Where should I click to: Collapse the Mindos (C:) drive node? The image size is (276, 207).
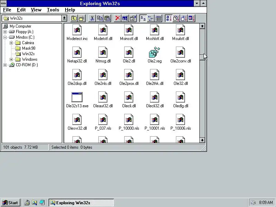pyautogui.click(x=5, y=37)
